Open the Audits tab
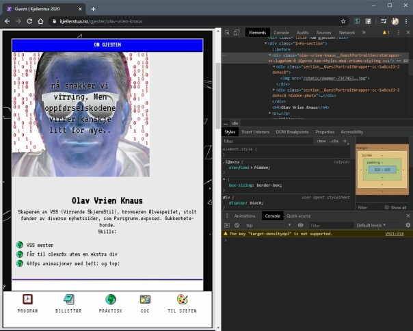 pos(302,33)
